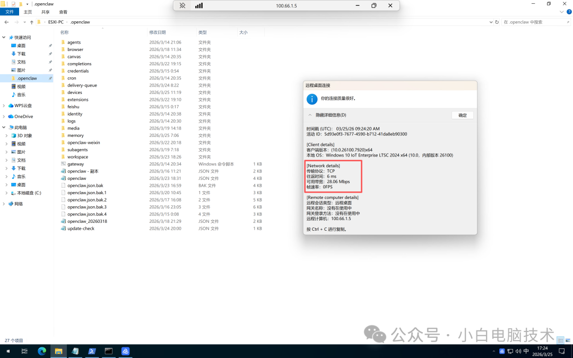The height and width of the screenshot is (358, 573).
Task: Open the 查看 ribbon tab
Action: coord(63,12)
